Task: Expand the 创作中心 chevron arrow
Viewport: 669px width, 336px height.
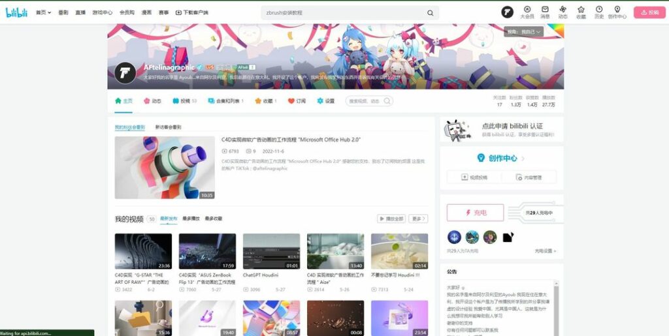Action: 523,159
